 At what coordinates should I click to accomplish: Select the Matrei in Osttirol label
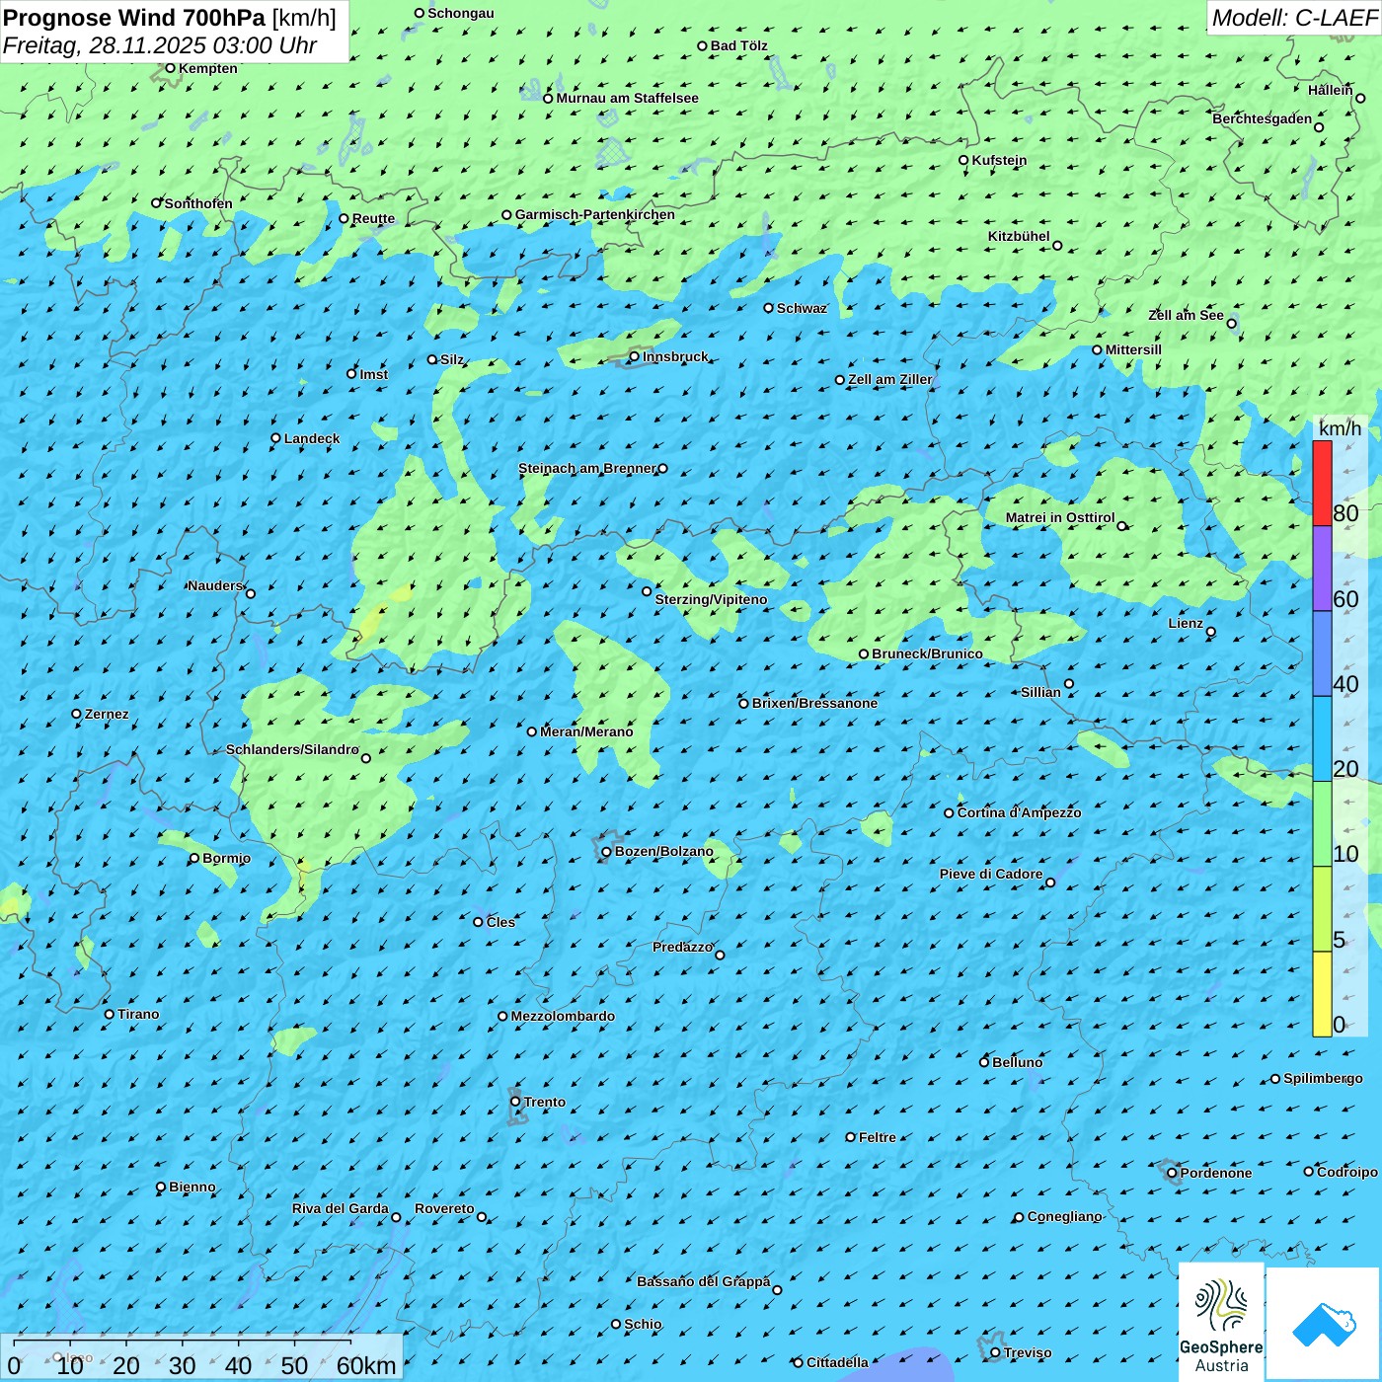point(1060,517)
